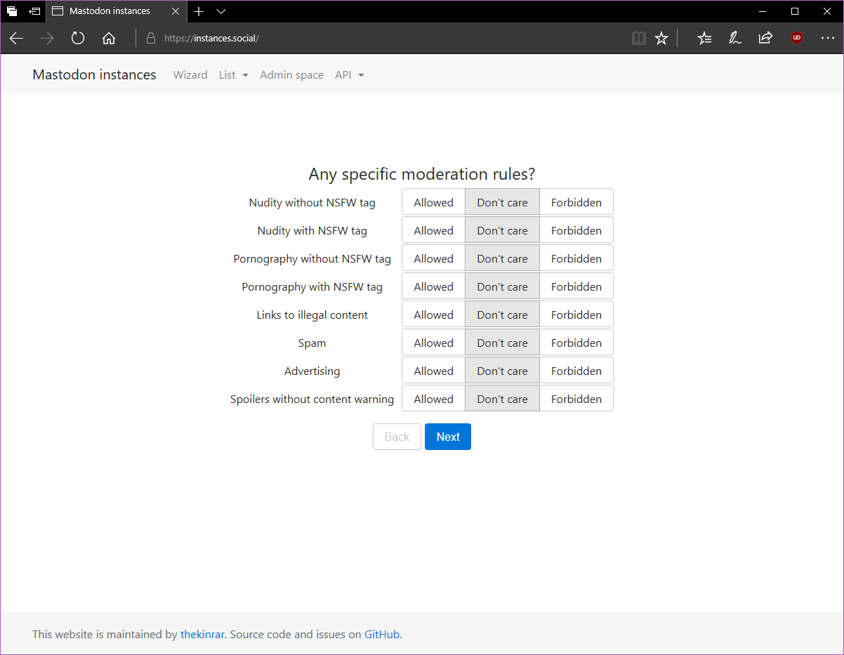
Task: Choose Don't care for Spoilers without content warning
Action: (502, 399)
